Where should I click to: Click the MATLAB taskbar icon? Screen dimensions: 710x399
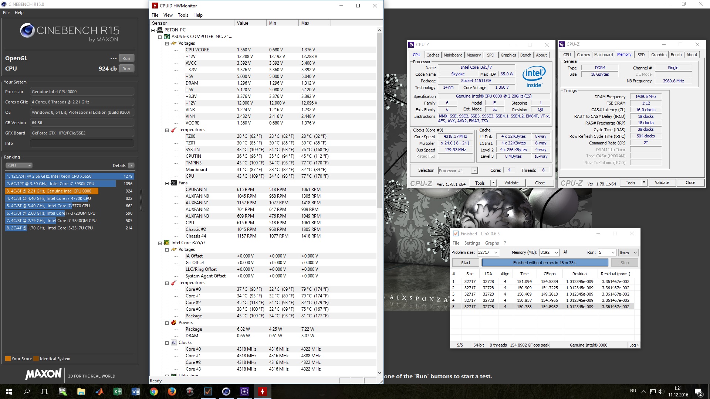tap(99, 392)
